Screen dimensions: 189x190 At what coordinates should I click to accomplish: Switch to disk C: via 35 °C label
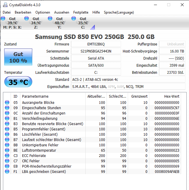pyautogui.click(x=83, y=23)
